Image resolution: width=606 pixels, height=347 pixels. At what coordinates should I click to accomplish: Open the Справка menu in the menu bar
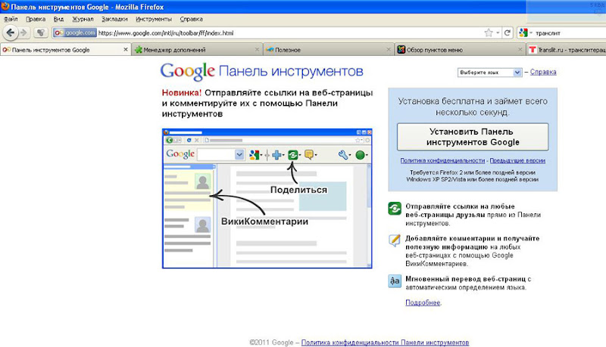tap(191, 19)
